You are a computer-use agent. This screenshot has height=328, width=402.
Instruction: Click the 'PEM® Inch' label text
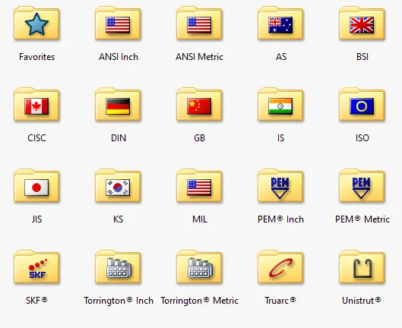click(280, 219)
